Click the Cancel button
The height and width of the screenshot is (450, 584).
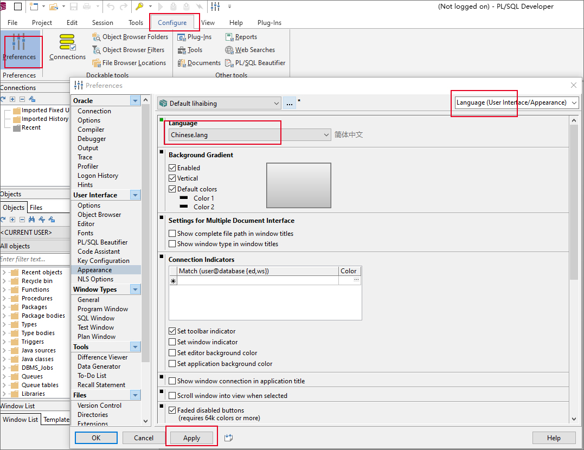pos(144,438)
